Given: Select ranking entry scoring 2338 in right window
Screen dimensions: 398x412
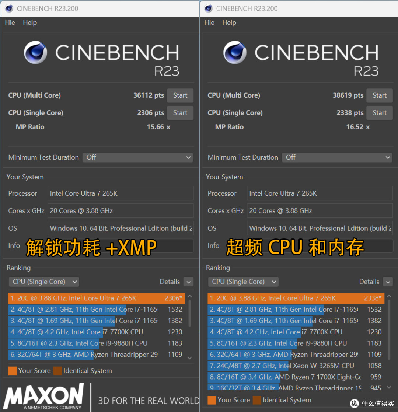Looking at the screenshot, I should (x=296, y=298).
